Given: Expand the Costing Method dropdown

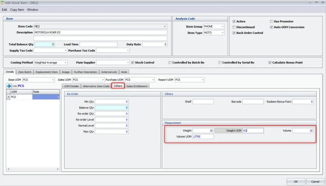Looking at the screenshot, I should pyautogui.click(x=65, y=63).
